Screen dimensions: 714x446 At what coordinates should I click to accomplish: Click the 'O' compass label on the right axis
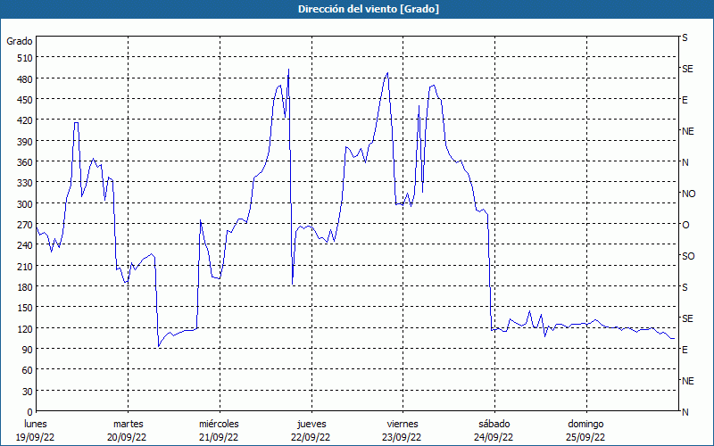685,225
